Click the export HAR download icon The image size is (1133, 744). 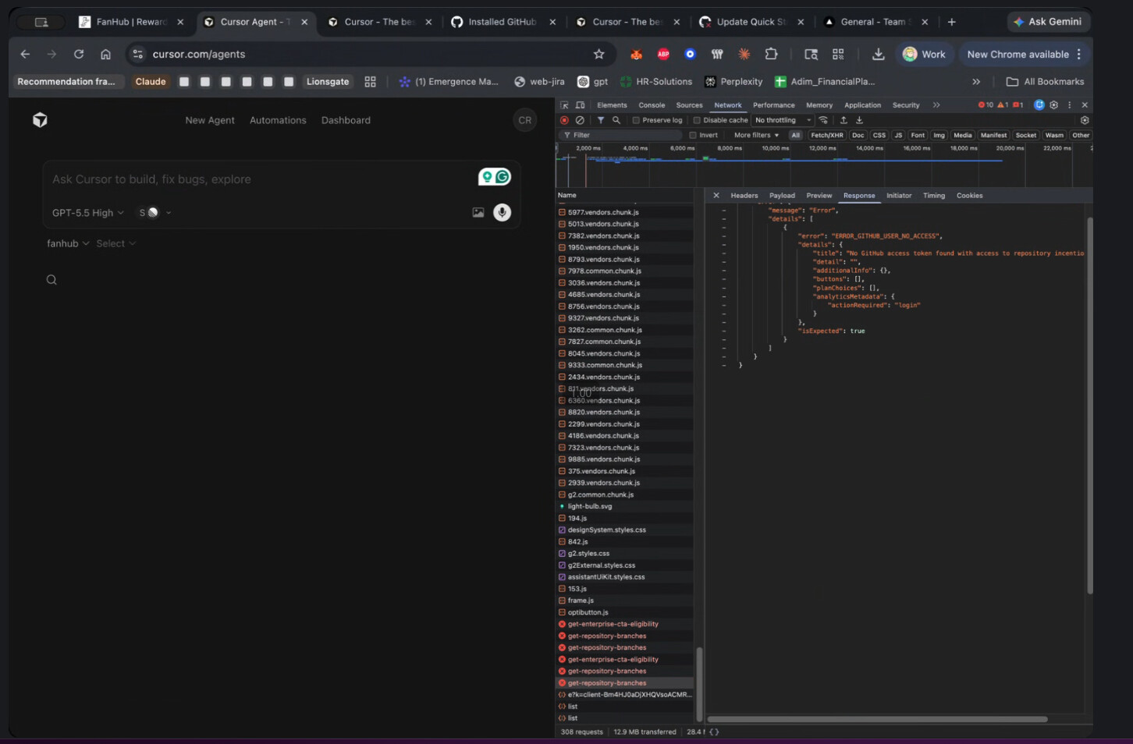pos(859,120)
